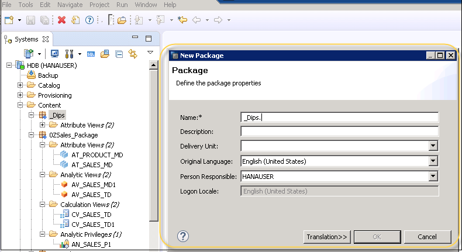
Task: Open the Original Language dropdown
Action: pyautogui.click(x=433, y=161)
